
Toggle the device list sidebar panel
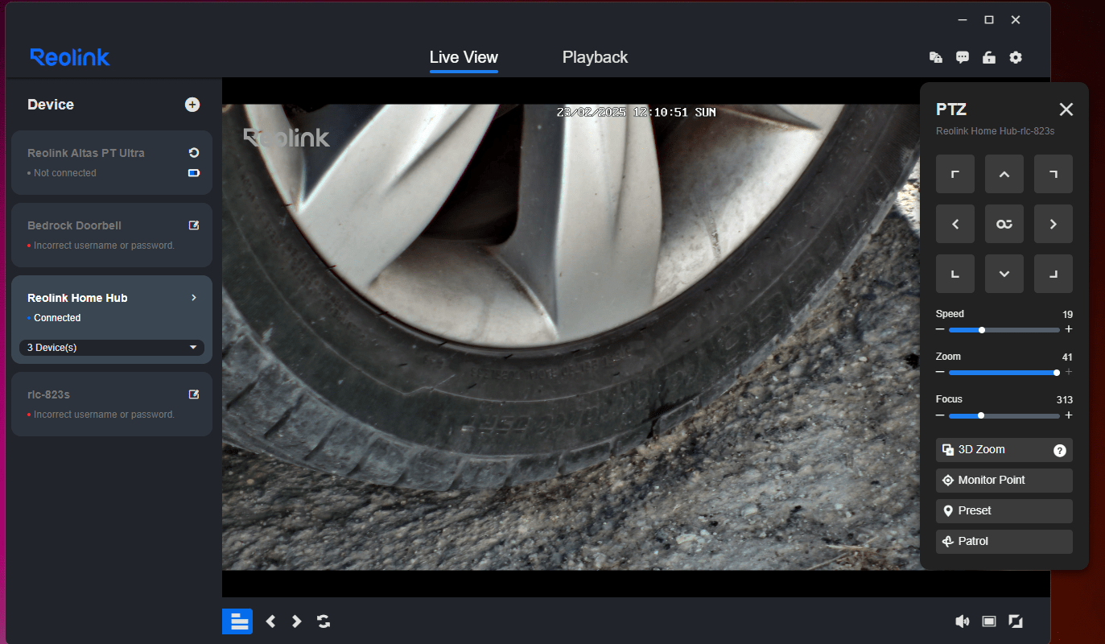237,621
